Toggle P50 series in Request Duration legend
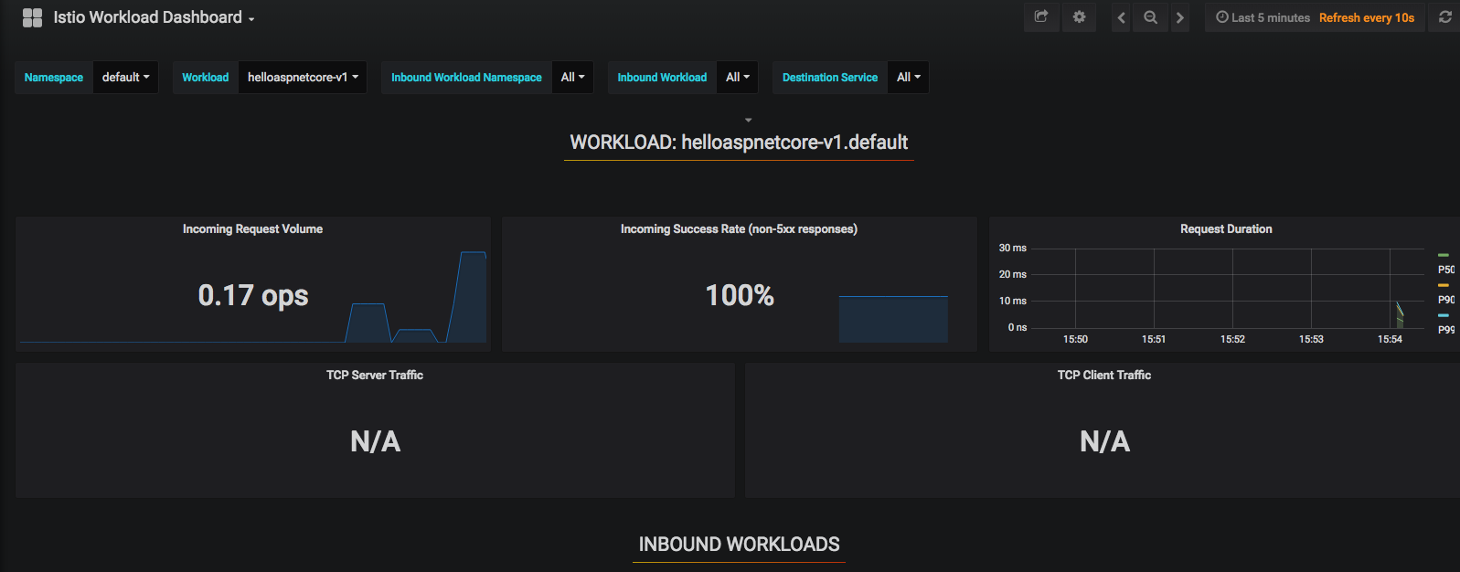 [1444, 270]
